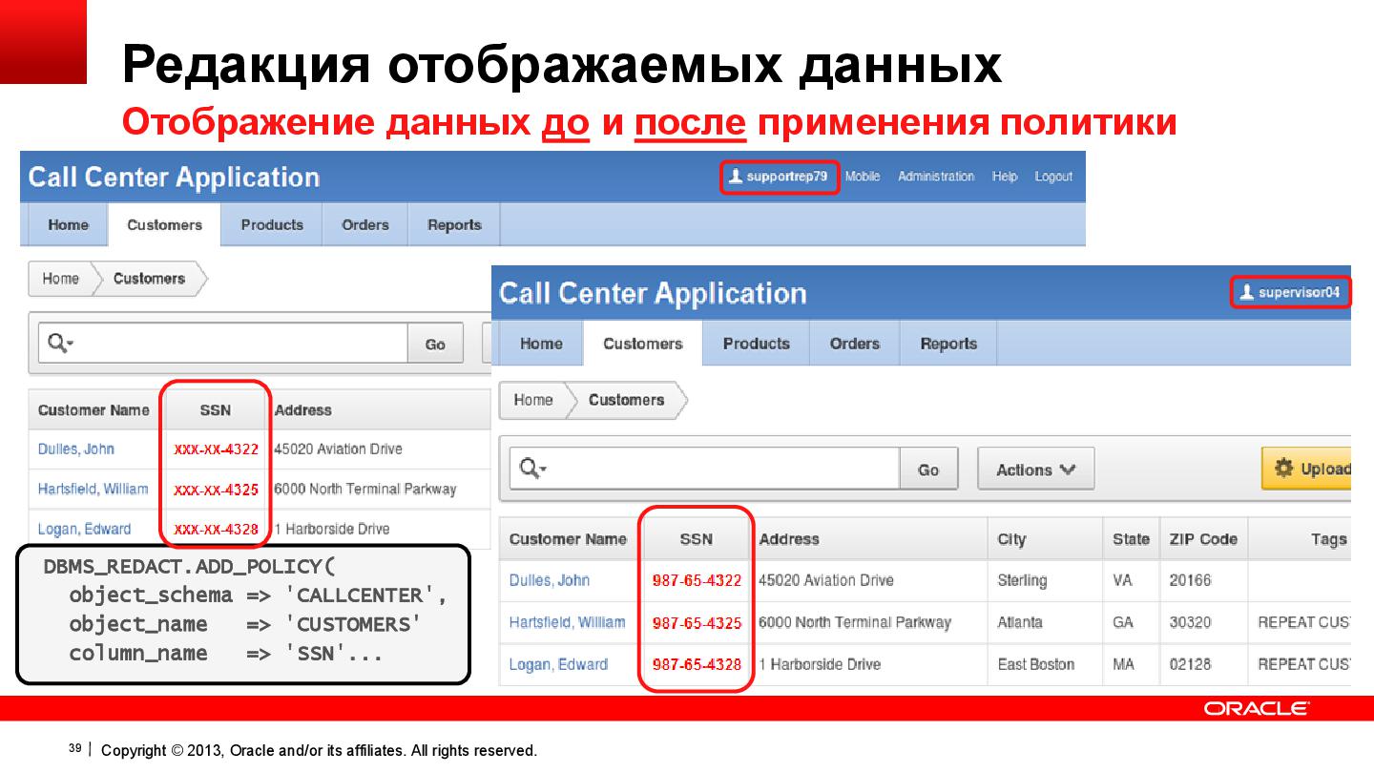Click the user icon beside supportrep79
Viewport: 1374px width, 773px height.
click(x=737, y=176)
